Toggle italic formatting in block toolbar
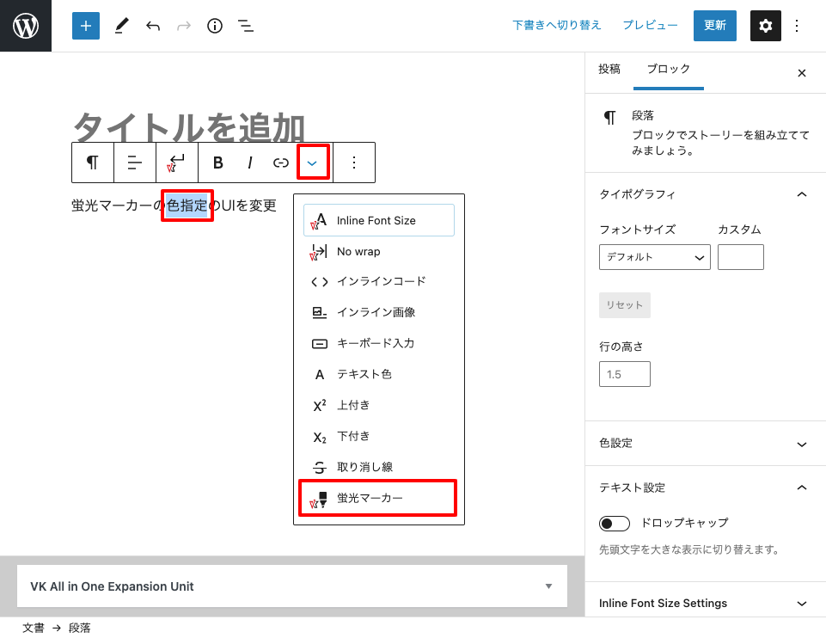826x638 pixels. [250, 163]
